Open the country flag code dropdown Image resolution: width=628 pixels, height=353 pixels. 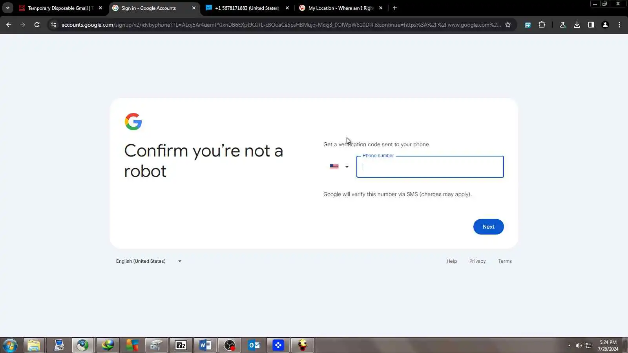[339, 167]
